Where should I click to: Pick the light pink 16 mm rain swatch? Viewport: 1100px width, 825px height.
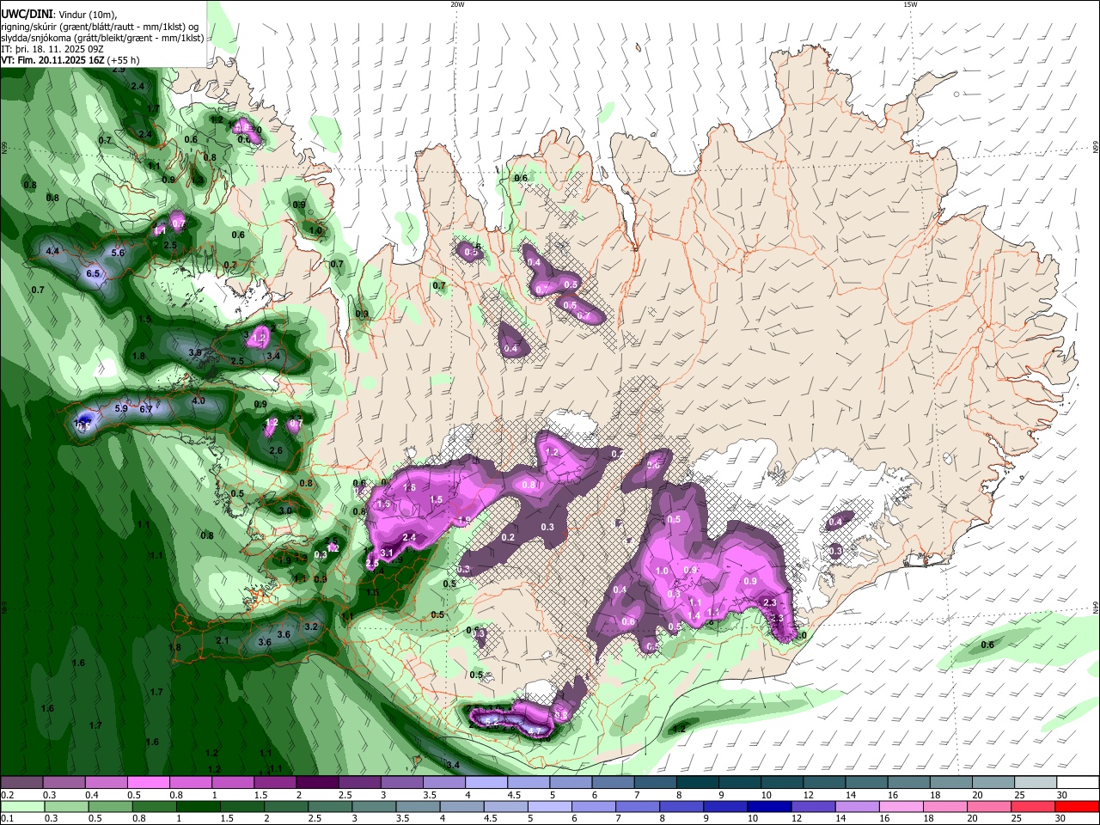pos(901,807)
